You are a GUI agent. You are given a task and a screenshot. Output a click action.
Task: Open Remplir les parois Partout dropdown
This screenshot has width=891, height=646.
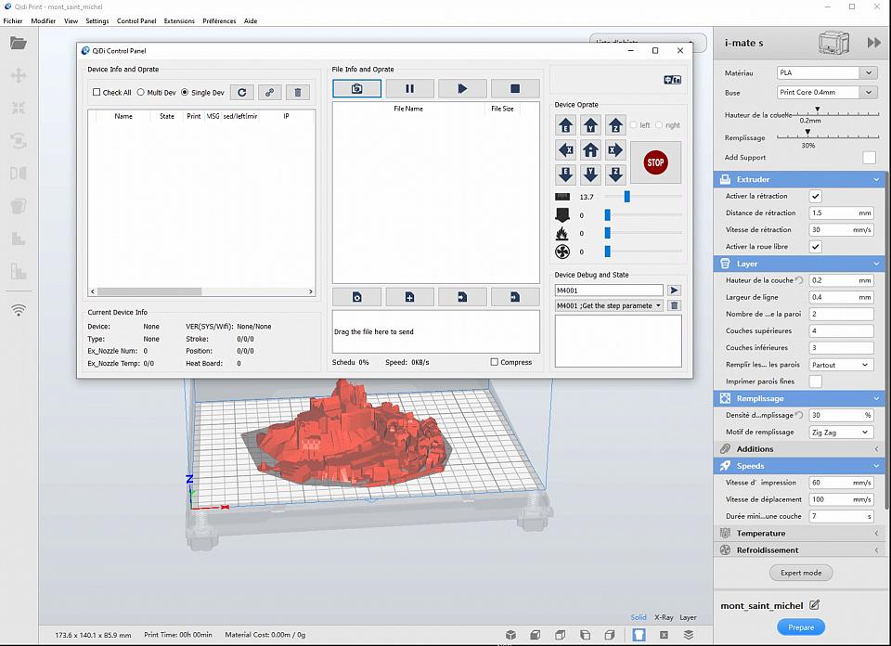841,365
